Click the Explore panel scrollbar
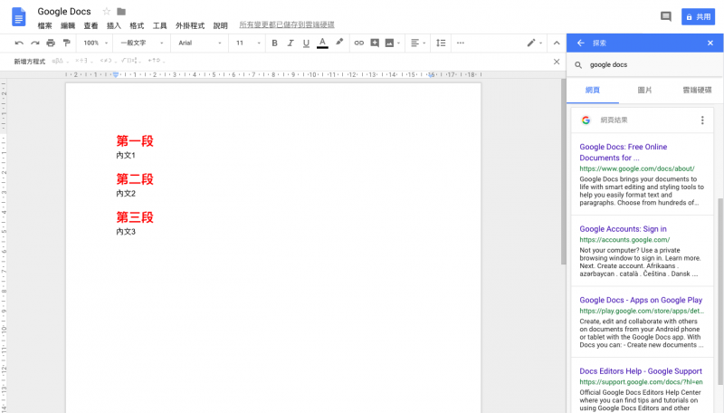Image resolution: width=724 pixels, height=413 pixels. [x=720, y=291]
